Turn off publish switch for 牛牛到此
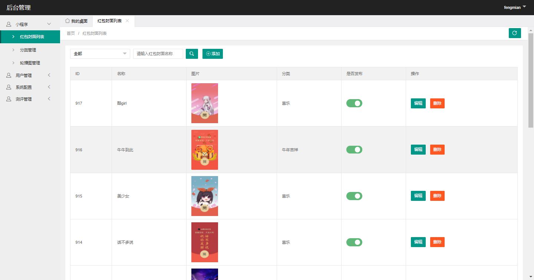Screen dimensions: 534x280 coord(354,149)
